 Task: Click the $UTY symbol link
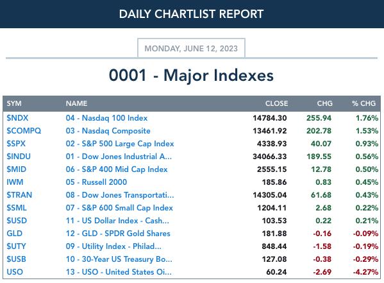click(x=16, y=246)
